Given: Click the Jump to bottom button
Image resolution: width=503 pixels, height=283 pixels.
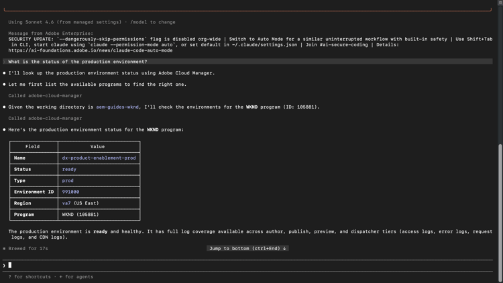Looking at the screenshot, I should (x=247, y=248).
